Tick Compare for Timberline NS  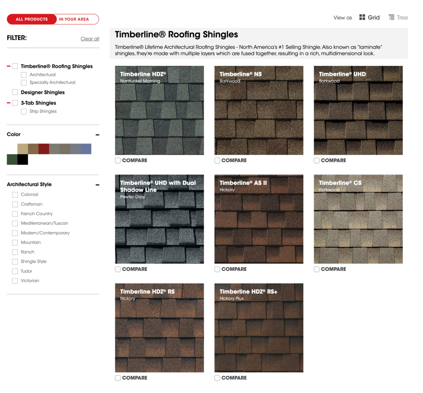tap(217, 161)
